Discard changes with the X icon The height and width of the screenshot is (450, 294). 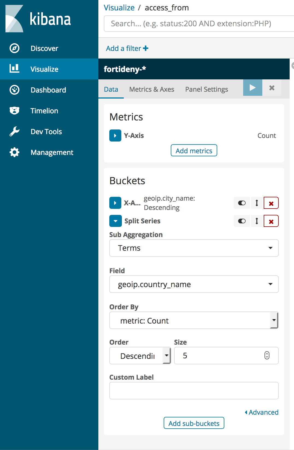(x=272, y=88)
